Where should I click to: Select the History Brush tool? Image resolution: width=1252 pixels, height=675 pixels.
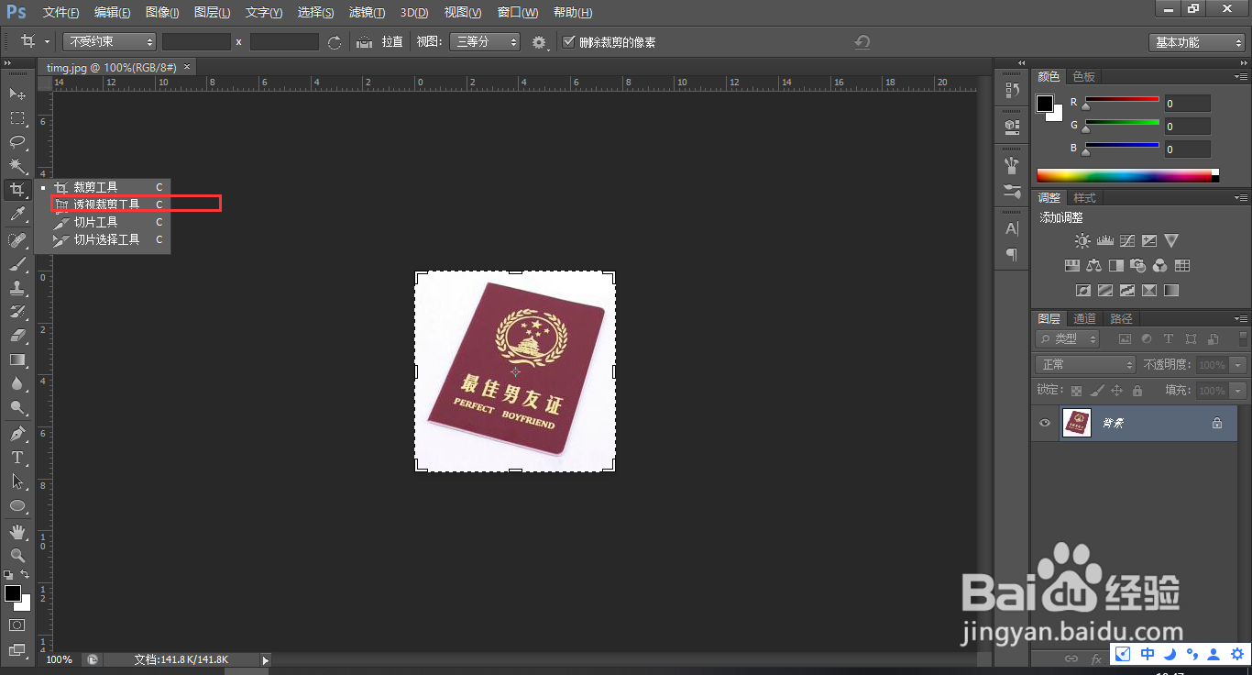[x=16, y=312]
